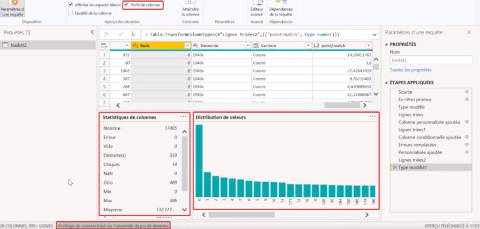Click the fx function icon

133,34
